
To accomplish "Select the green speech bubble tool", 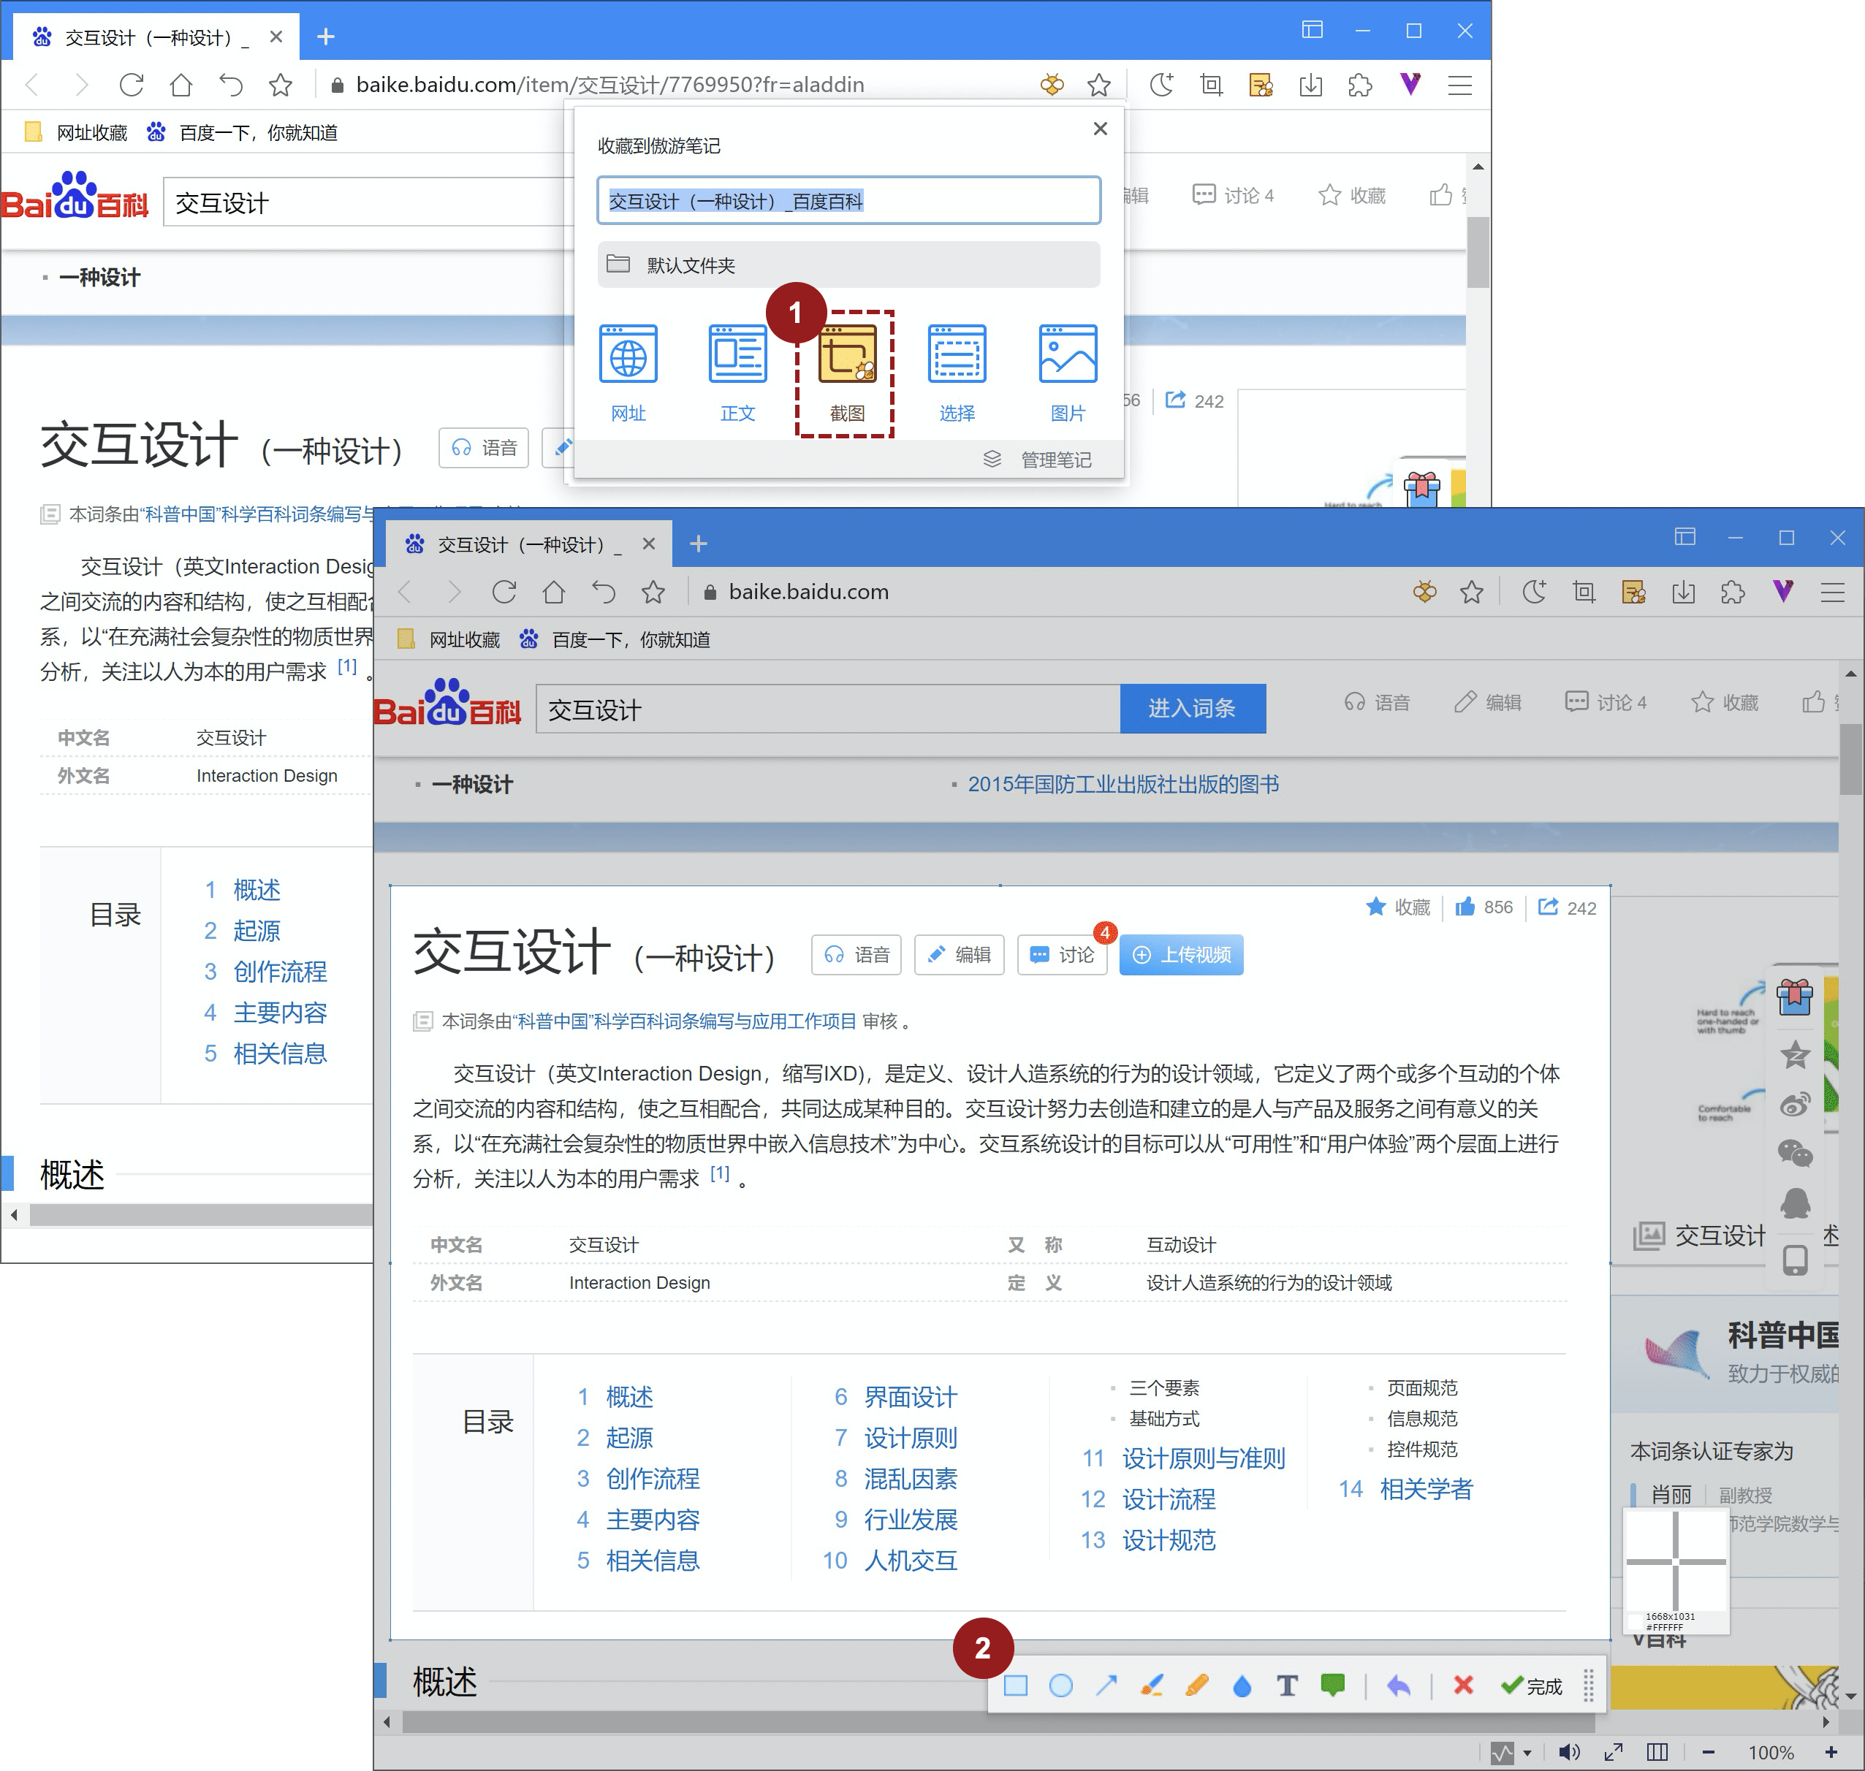I will [1332, 1685].
